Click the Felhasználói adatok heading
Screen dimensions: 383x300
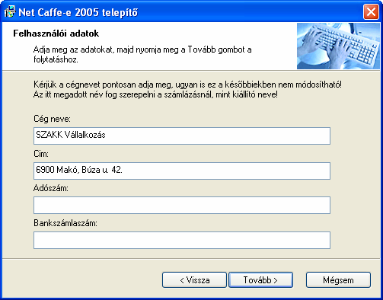tap(56, 34)
